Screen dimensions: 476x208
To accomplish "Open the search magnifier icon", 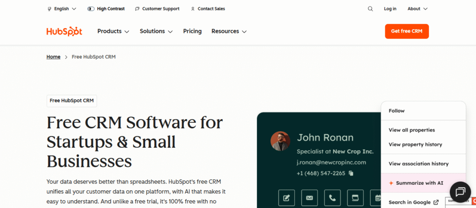I will click(x=370, y=9).
